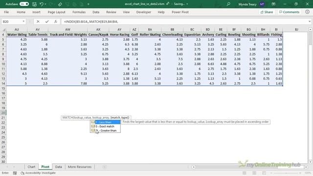313x176 pixels.
Task: Switch to the Data sheet tab
Action: click(x=59, y=167)
